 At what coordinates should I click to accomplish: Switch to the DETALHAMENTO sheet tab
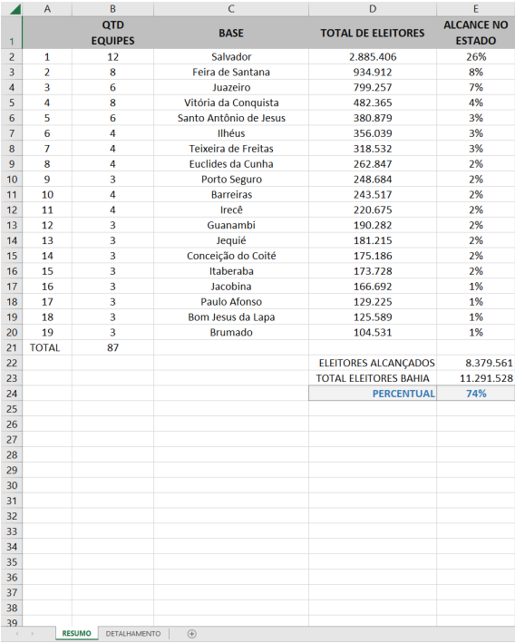[x=133, y=634]
